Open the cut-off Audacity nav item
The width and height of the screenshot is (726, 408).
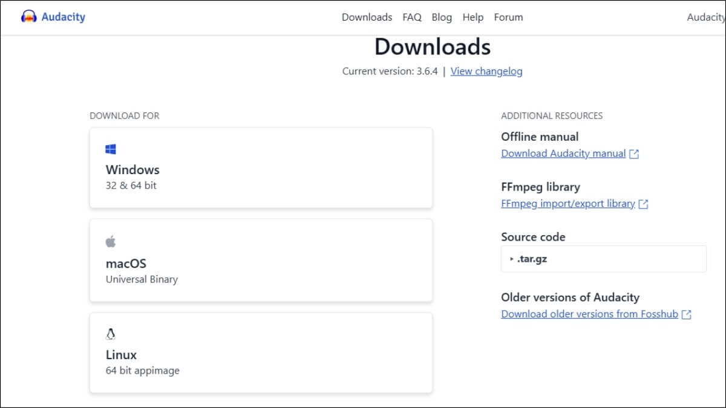tap(705, 17)
